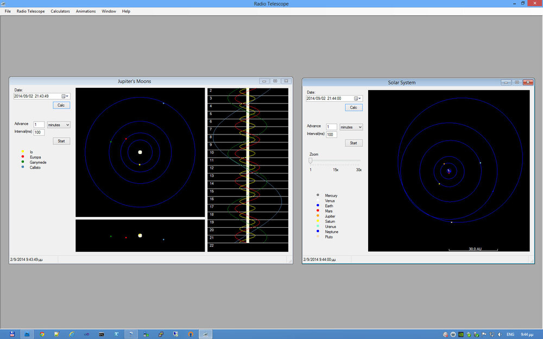Click the Interval(ms) field in Solar System
The image size is (543, 339).
(x=331, y=135)
